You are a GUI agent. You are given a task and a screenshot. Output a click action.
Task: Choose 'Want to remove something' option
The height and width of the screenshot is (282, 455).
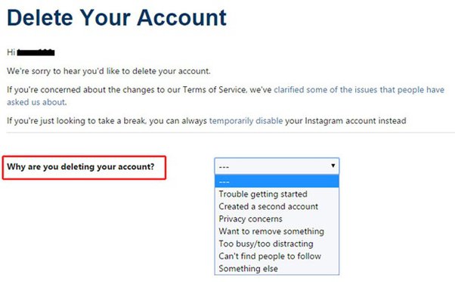271,231
